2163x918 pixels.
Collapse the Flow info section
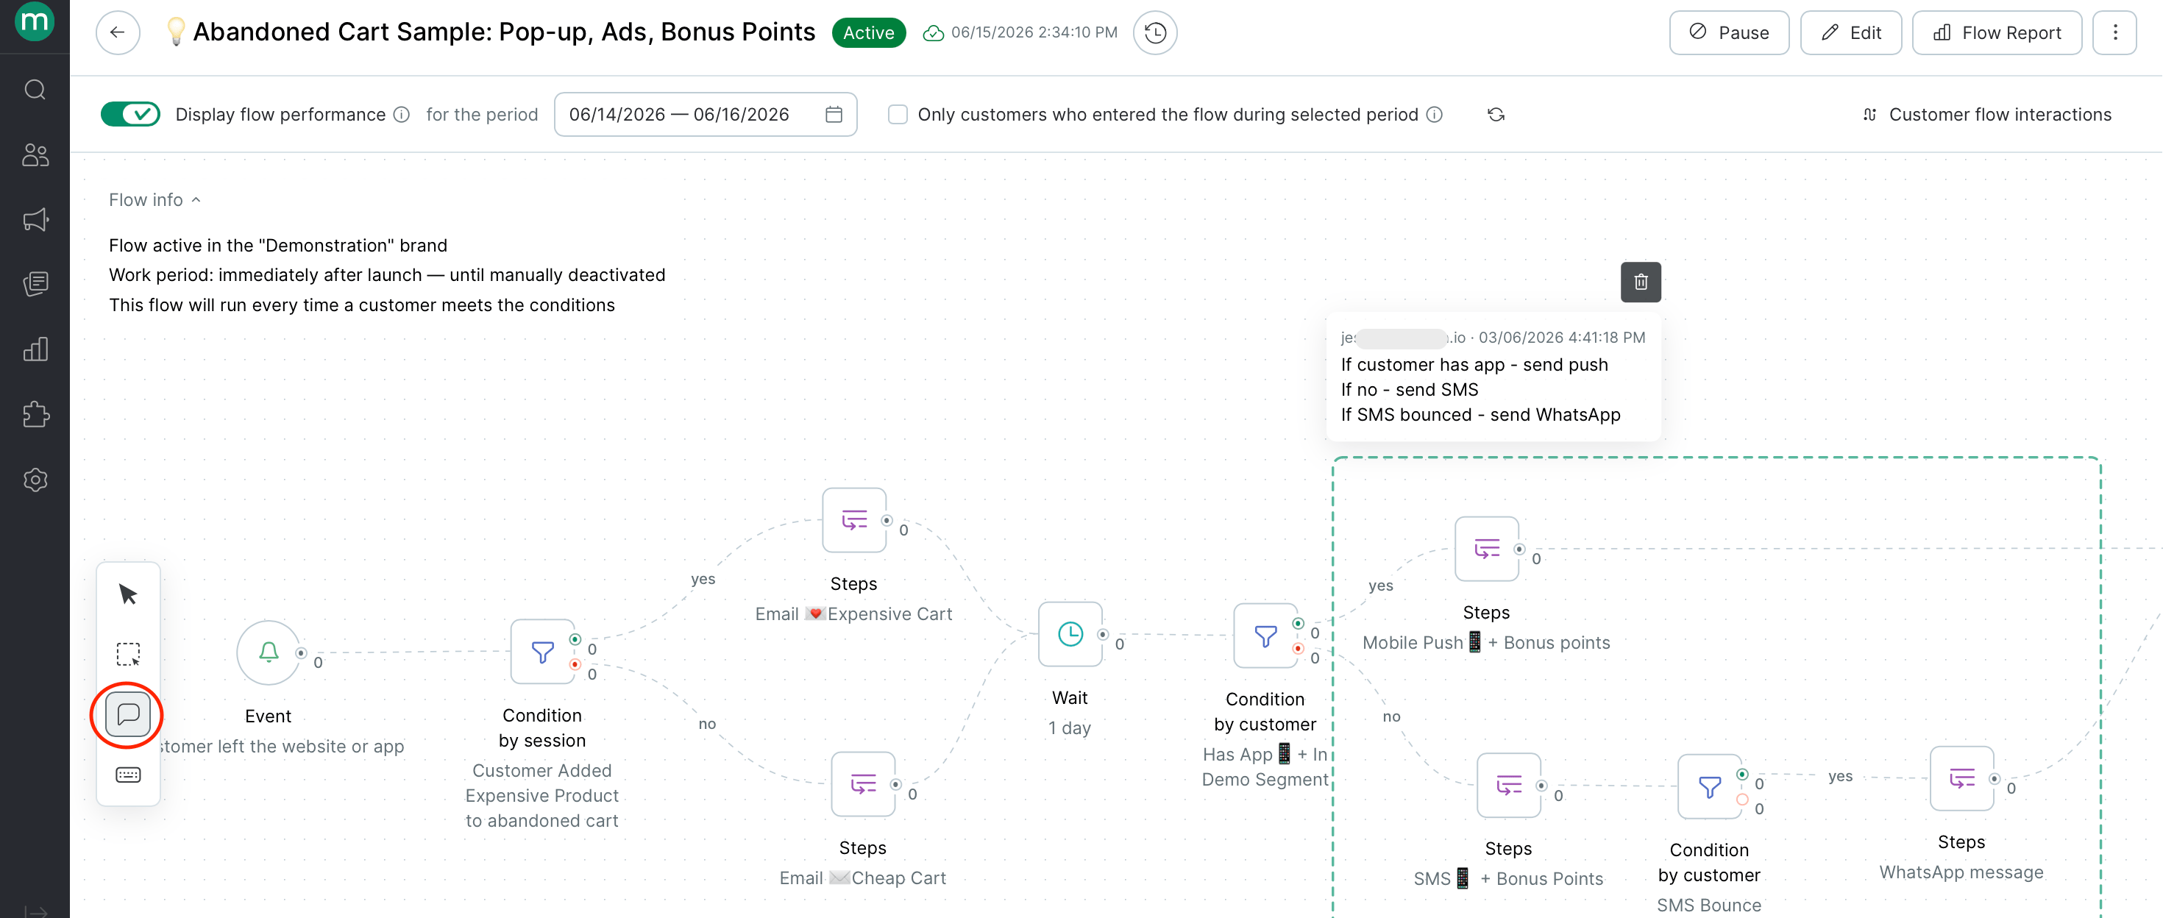(x=154, y=200)
